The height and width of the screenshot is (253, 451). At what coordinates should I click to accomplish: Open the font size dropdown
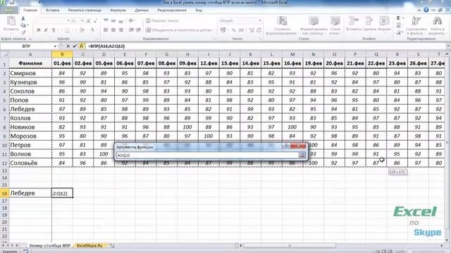click(82, 21)
